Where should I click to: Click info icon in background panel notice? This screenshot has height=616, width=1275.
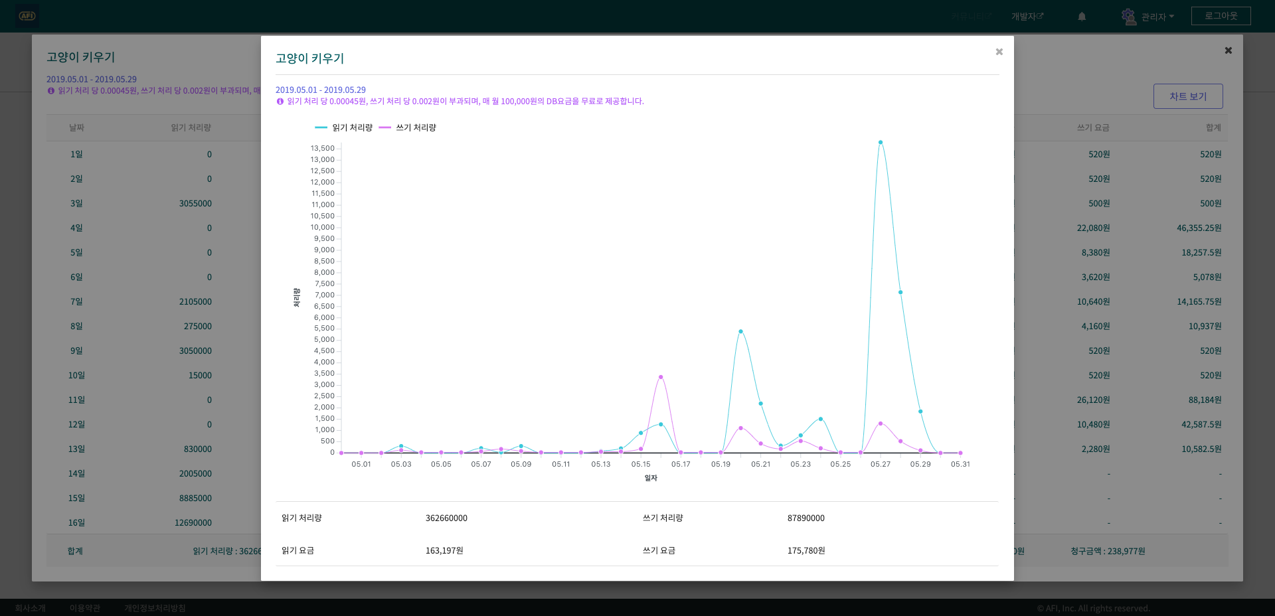tap(51, 91)
